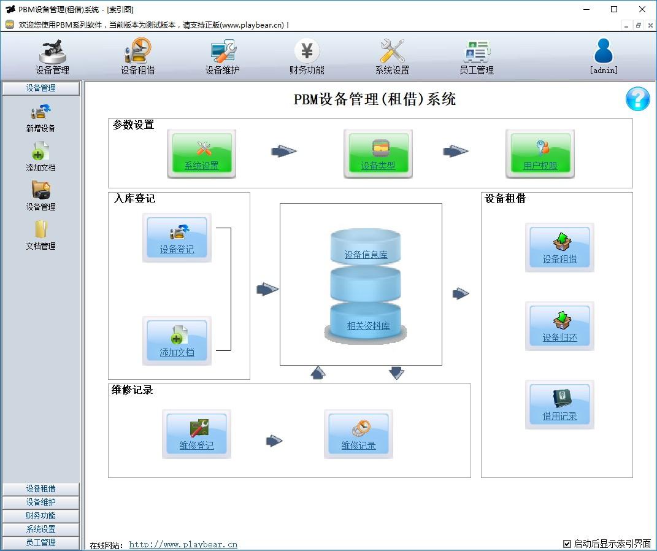Click 设备管理 camera sidebar icon
This screenshot has height=551, width=657.
[40, 196]
